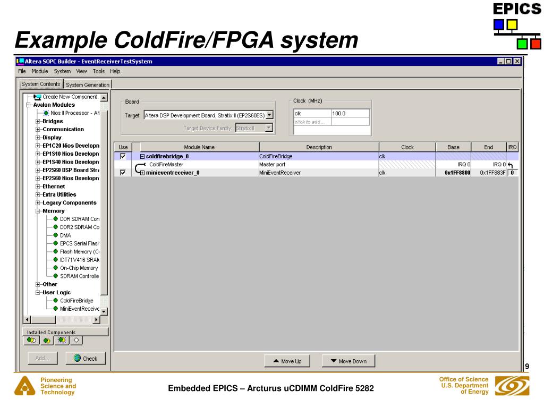Click first Installed Components filter icon

click(31, 341)
